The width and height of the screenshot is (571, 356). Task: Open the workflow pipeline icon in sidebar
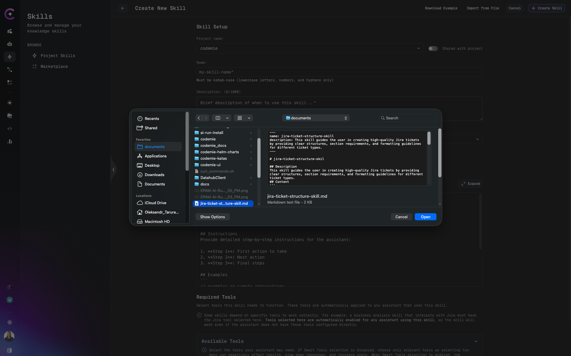9,70
